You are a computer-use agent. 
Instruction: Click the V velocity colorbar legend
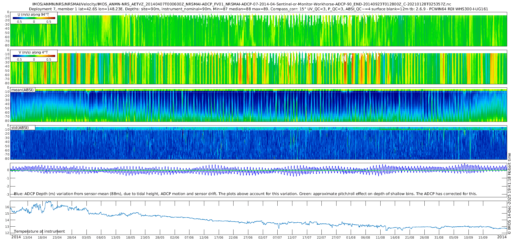tap(34, 56)
